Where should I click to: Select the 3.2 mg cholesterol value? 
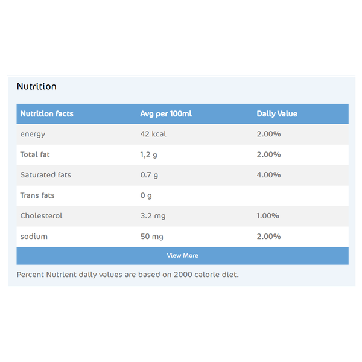coord(152,216)
